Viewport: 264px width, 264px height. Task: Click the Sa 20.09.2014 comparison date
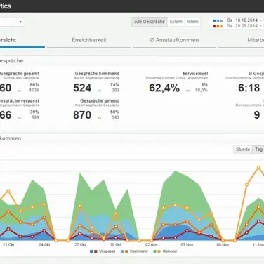click(242, 26)
